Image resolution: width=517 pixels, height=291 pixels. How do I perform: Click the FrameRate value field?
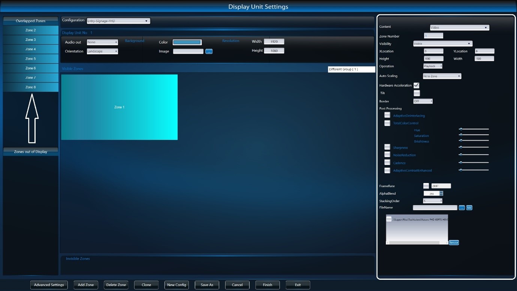pos(441,186)
